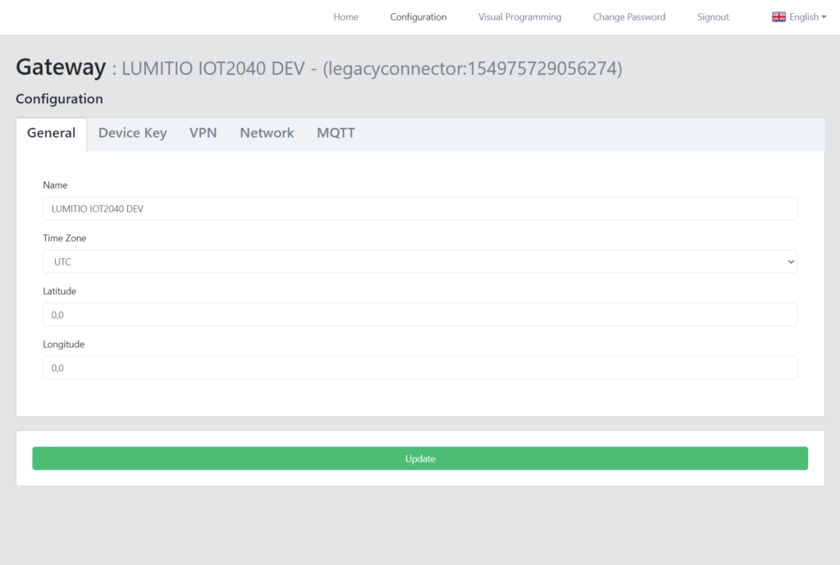This screenshot has height=565, width=840.
Task: Focus the Name input field
Action: point(420,209)
